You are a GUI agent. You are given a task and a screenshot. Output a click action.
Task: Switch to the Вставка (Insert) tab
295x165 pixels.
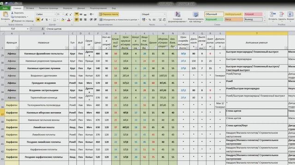(x=30, y=8)
